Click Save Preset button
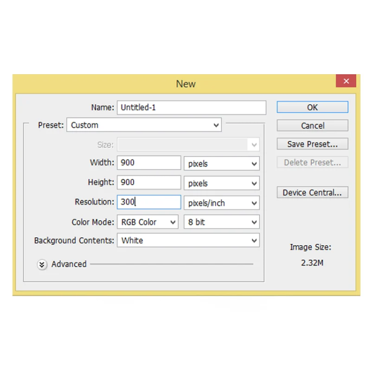The height and width of the screenshot is (371, 371). click(x=312, y=144)
